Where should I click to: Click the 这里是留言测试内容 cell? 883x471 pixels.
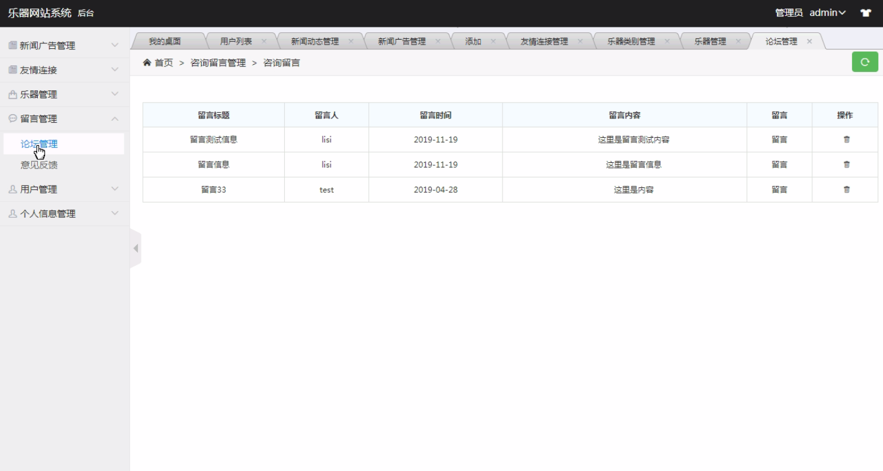[624, 140]
